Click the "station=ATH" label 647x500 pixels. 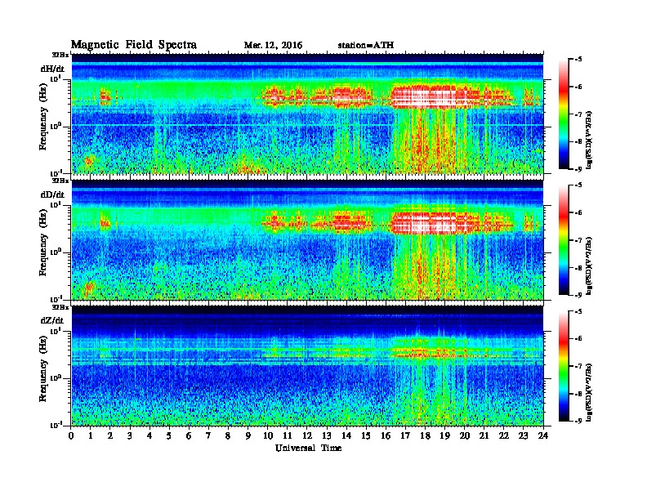pyautogui.click(x=366, y=46)
